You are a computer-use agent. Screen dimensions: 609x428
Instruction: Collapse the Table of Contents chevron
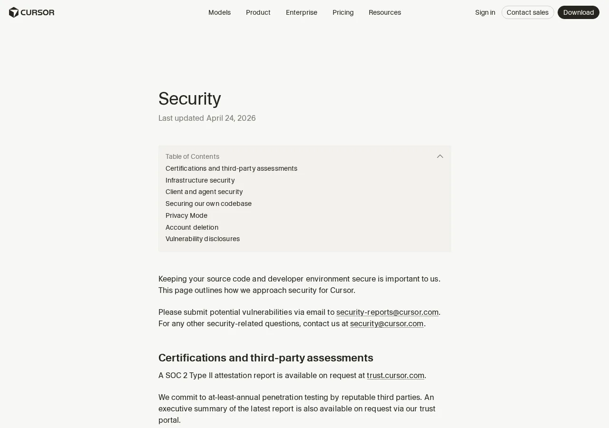coord(440,156)
